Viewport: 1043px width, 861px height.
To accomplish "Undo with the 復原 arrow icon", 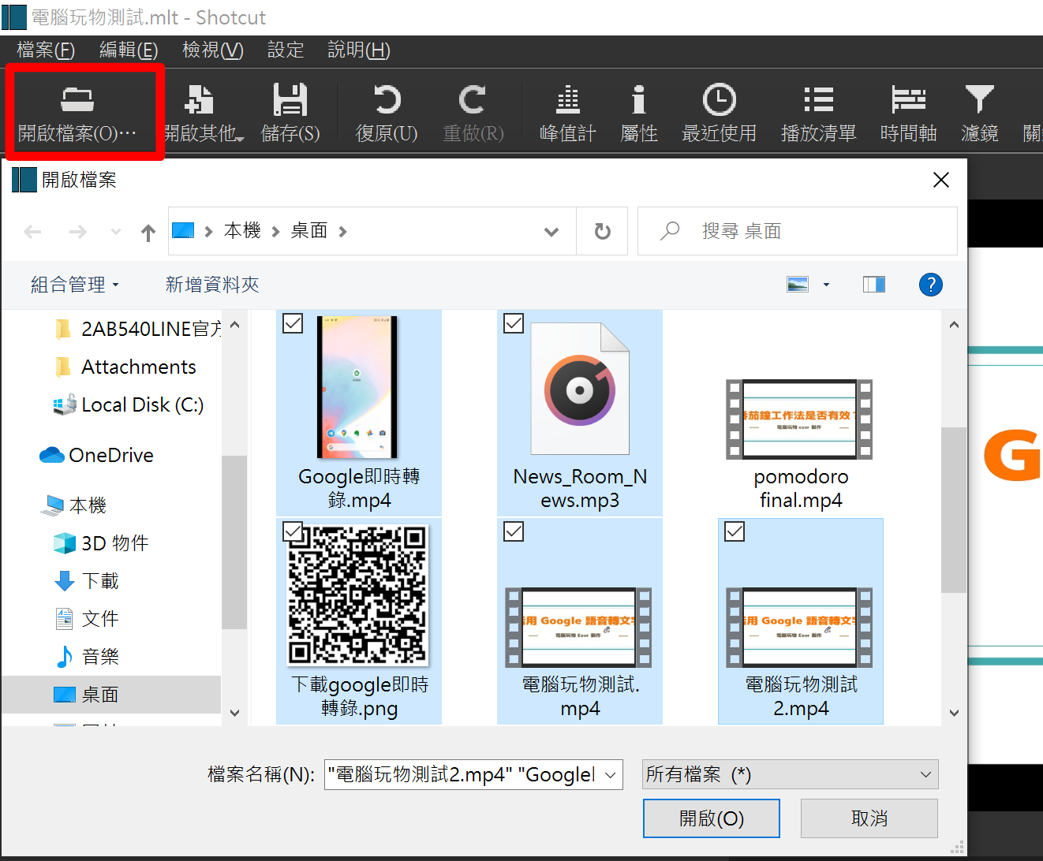I will pyautogui.click(x=387, y=100).
